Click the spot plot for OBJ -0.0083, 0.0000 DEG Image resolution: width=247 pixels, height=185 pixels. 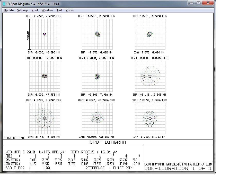tap(150, 76)
